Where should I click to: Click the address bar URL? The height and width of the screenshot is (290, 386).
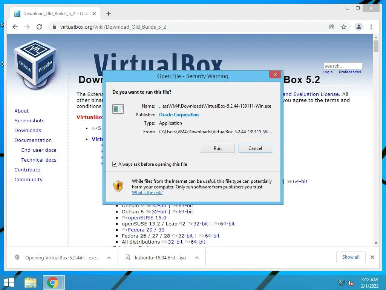(x=113, y=27)
